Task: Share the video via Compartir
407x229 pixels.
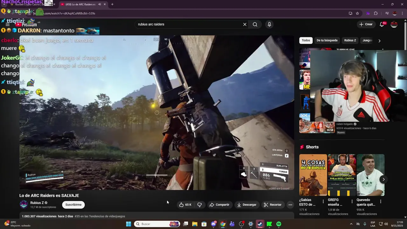Action: 219,205
